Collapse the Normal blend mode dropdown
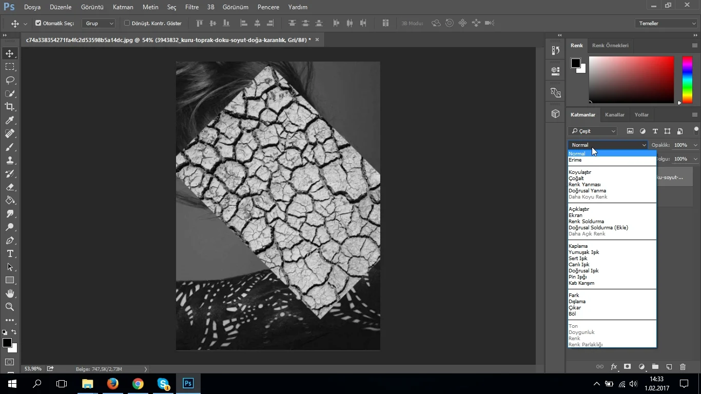The width and height of the screenshot is (701, 394). pyautogui.click(x=608, y=145)
